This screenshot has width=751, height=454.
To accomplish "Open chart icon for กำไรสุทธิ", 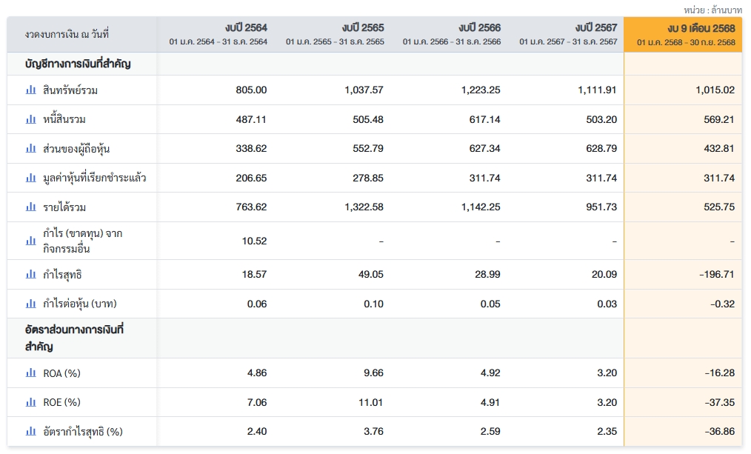I will tap(30, 275).
